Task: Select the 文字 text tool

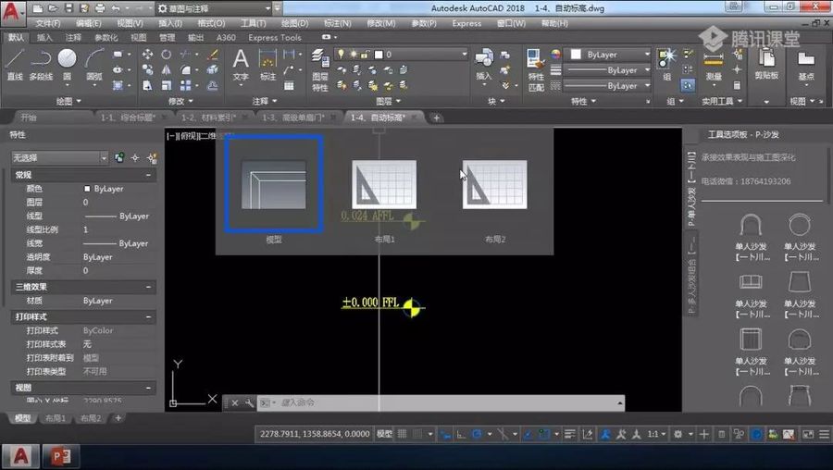Action: [241, 65]
